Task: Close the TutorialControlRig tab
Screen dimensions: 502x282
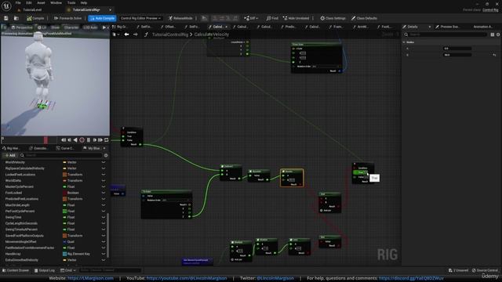Action: coord(110,10)
